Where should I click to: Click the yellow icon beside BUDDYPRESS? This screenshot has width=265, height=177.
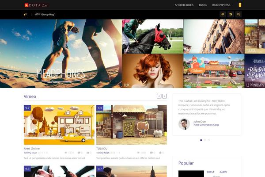click(240, 5)
